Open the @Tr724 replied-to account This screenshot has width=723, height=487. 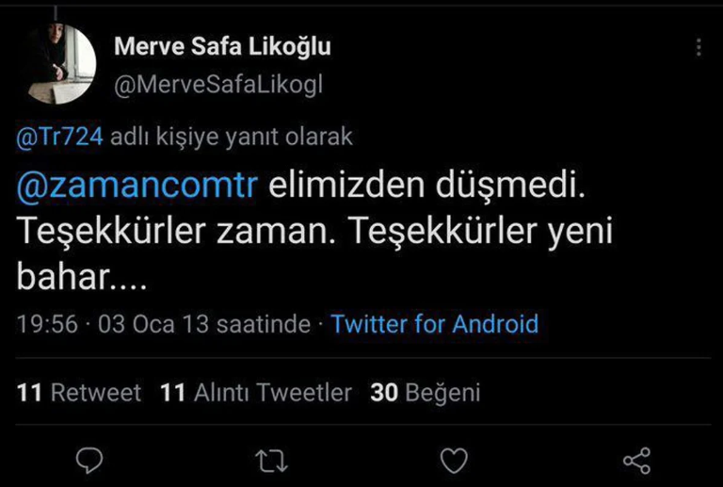tap(59, 137)
